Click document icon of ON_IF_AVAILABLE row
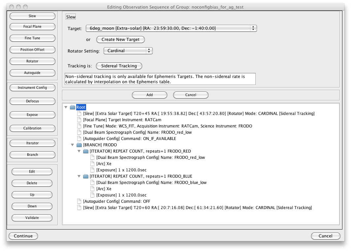The width and height of the screenshot is (351, 251). click(79, 138)
